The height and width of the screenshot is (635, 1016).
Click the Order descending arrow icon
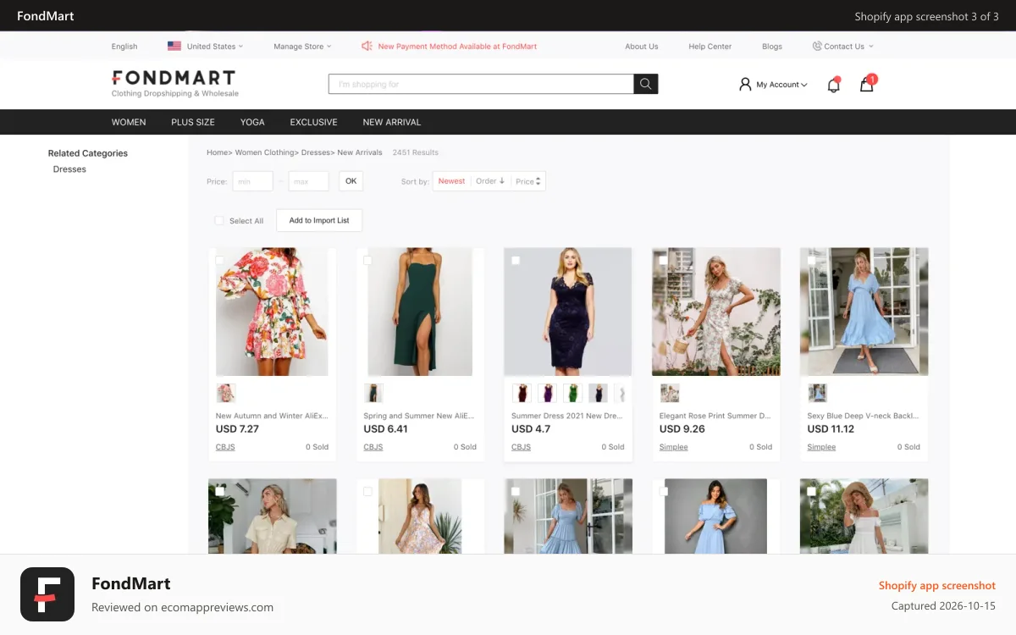[502, 180]
